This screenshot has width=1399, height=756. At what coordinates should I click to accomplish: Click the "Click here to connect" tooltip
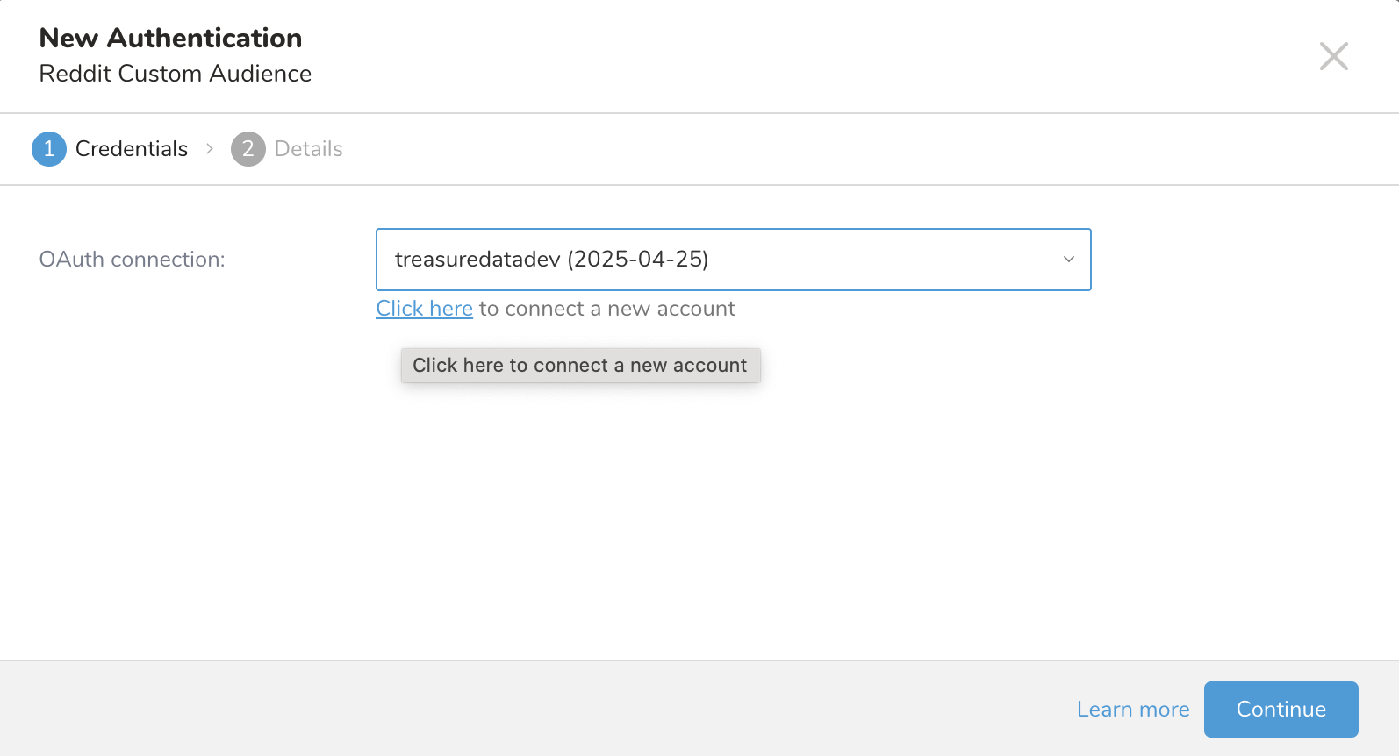tap(580, 366)
